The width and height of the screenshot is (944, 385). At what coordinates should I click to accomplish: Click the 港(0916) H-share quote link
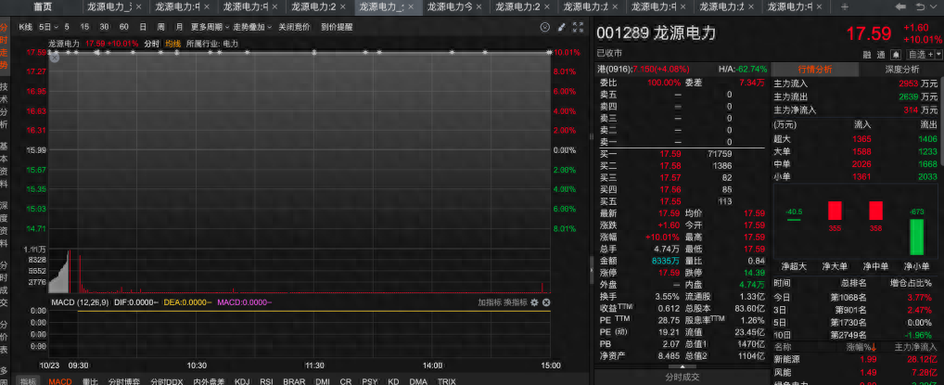tap(644, 70)
